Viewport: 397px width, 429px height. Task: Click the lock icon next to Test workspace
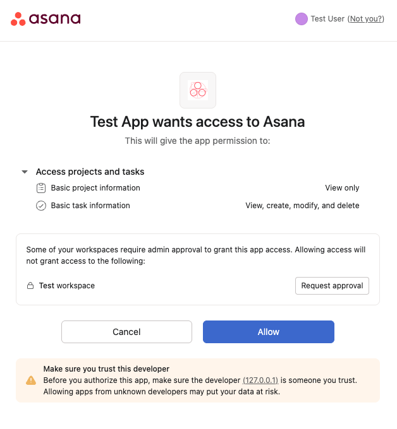pos(30,286)
